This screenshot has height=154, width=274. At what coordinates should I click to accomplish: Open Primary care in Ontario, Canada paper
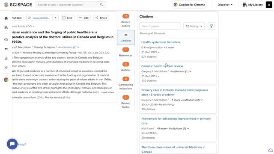pyautogui.click(x=175, y=92)
